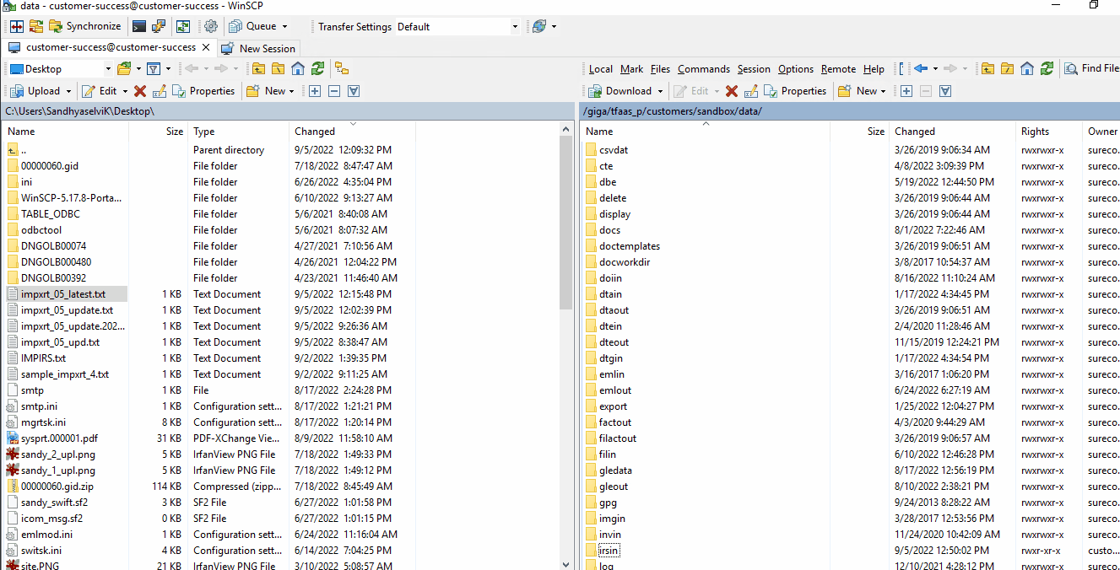Click Synchronize in the top toolbar
1120x570 pixels.
click(84, 26)
